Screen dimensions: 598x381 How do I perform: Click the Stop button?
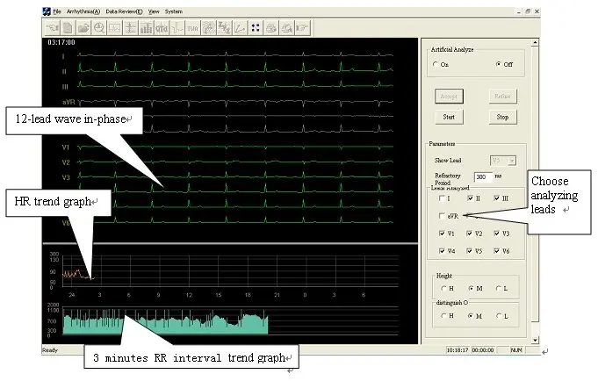pyautogui.click(x=502, y=117)
